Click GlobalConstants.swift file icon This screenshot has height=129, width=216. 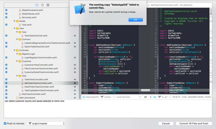(x=20, y=10)
